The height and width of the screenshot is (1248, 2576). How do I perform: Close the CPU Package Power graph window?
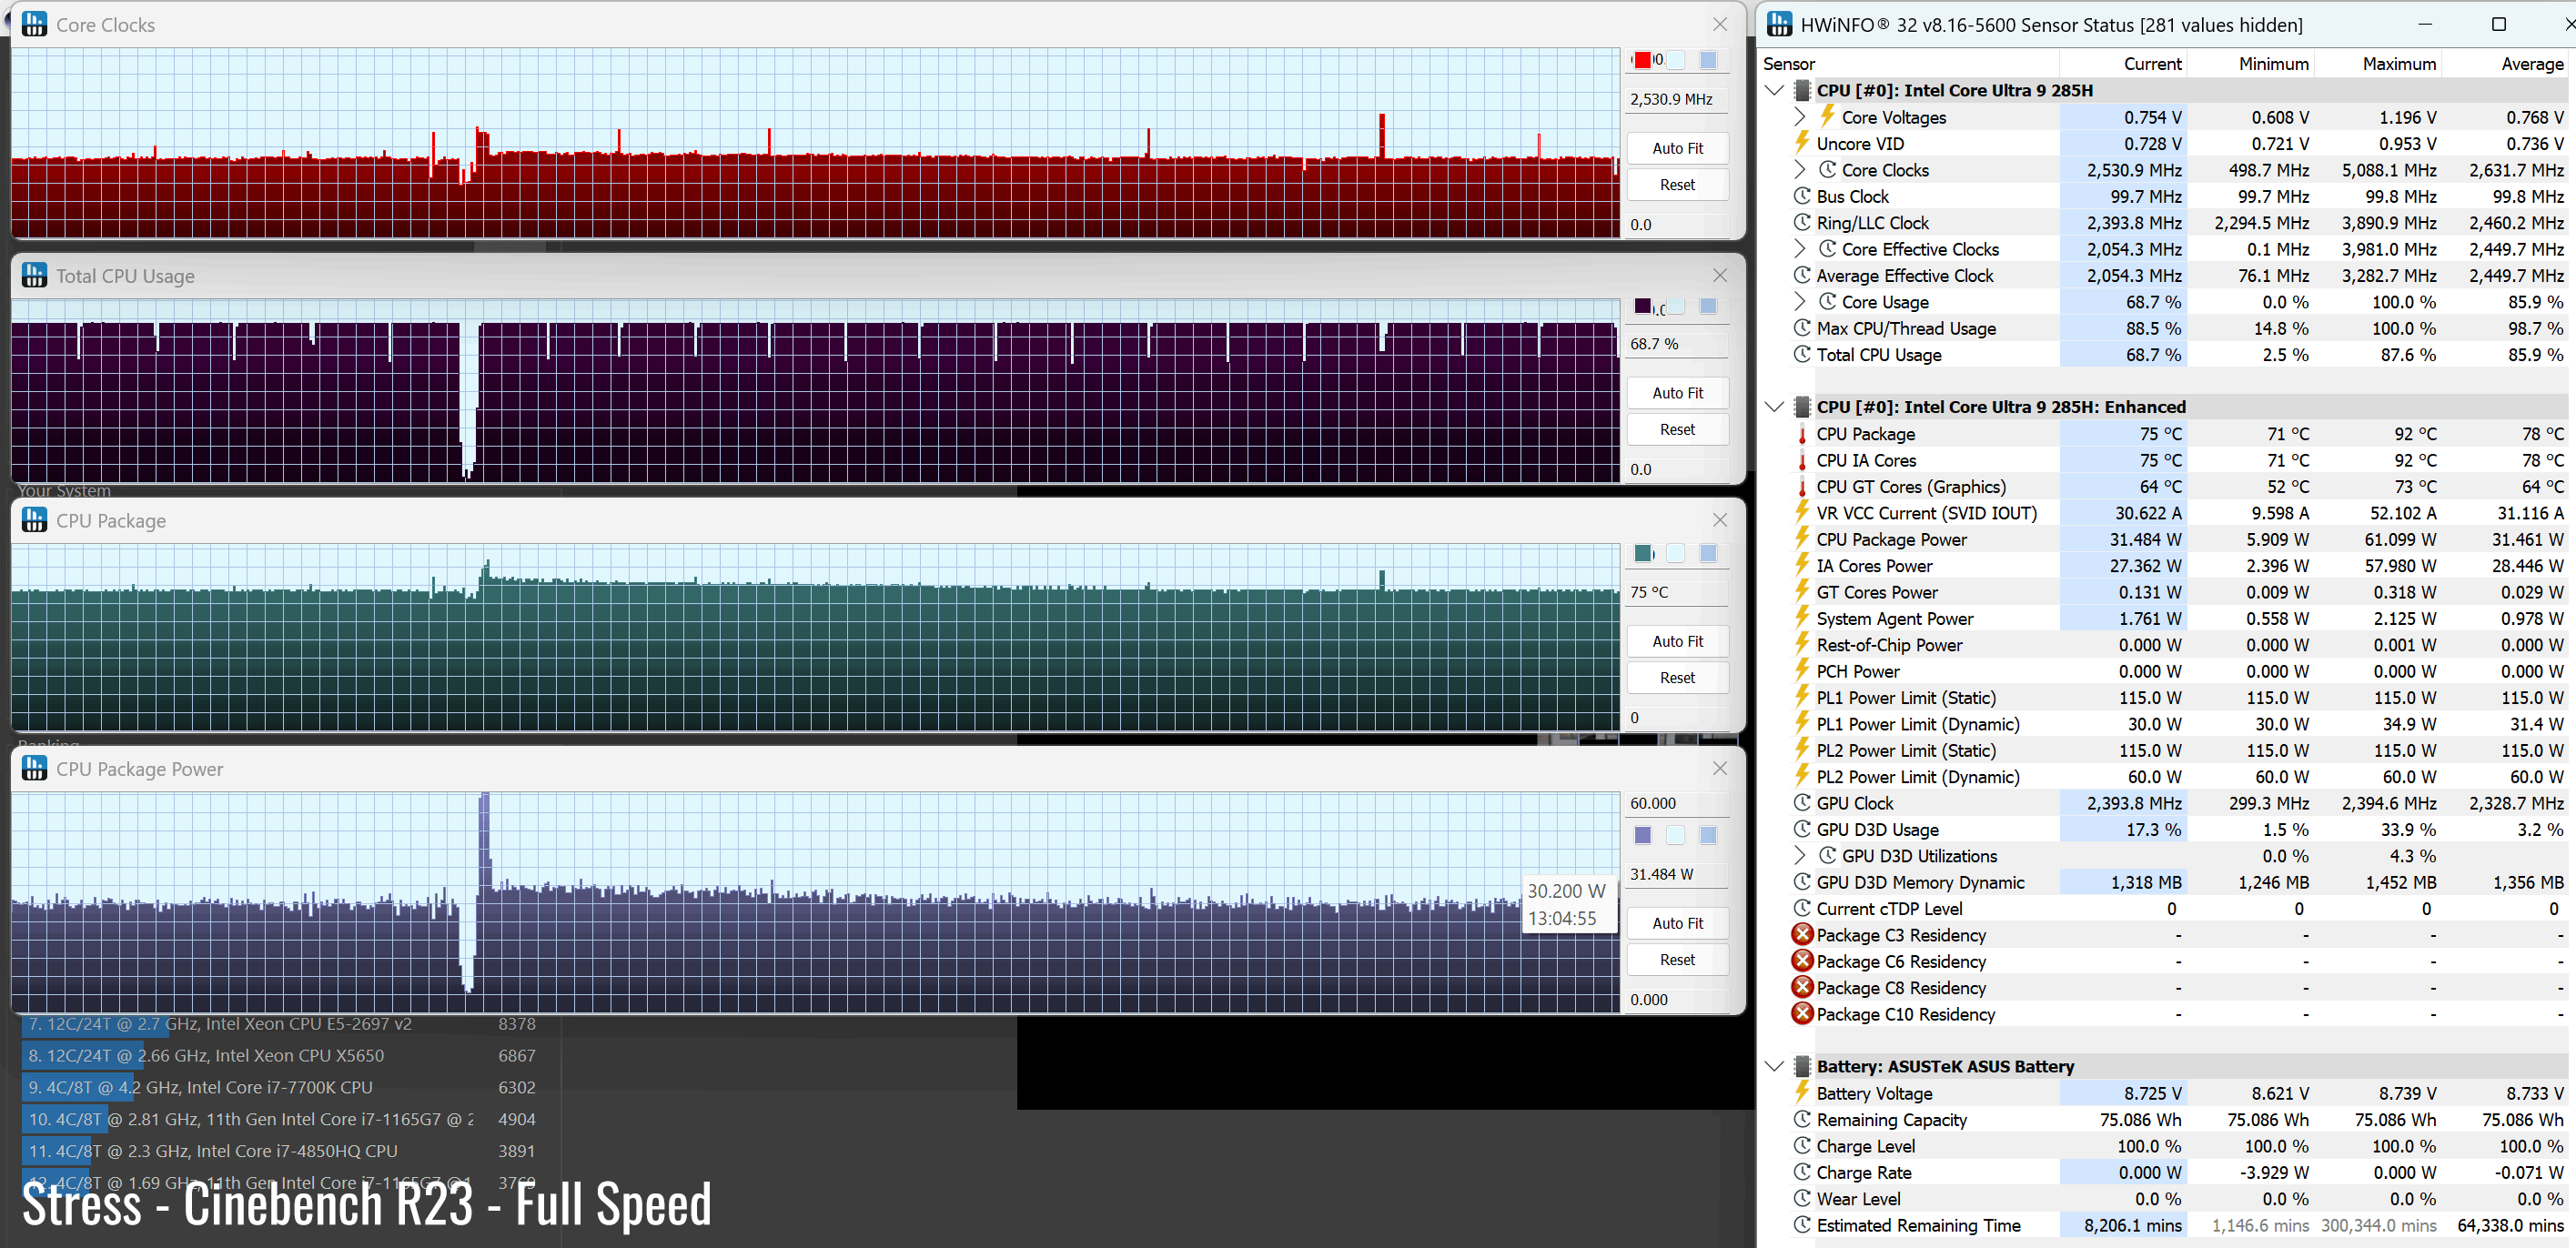tap(1719, 768)
